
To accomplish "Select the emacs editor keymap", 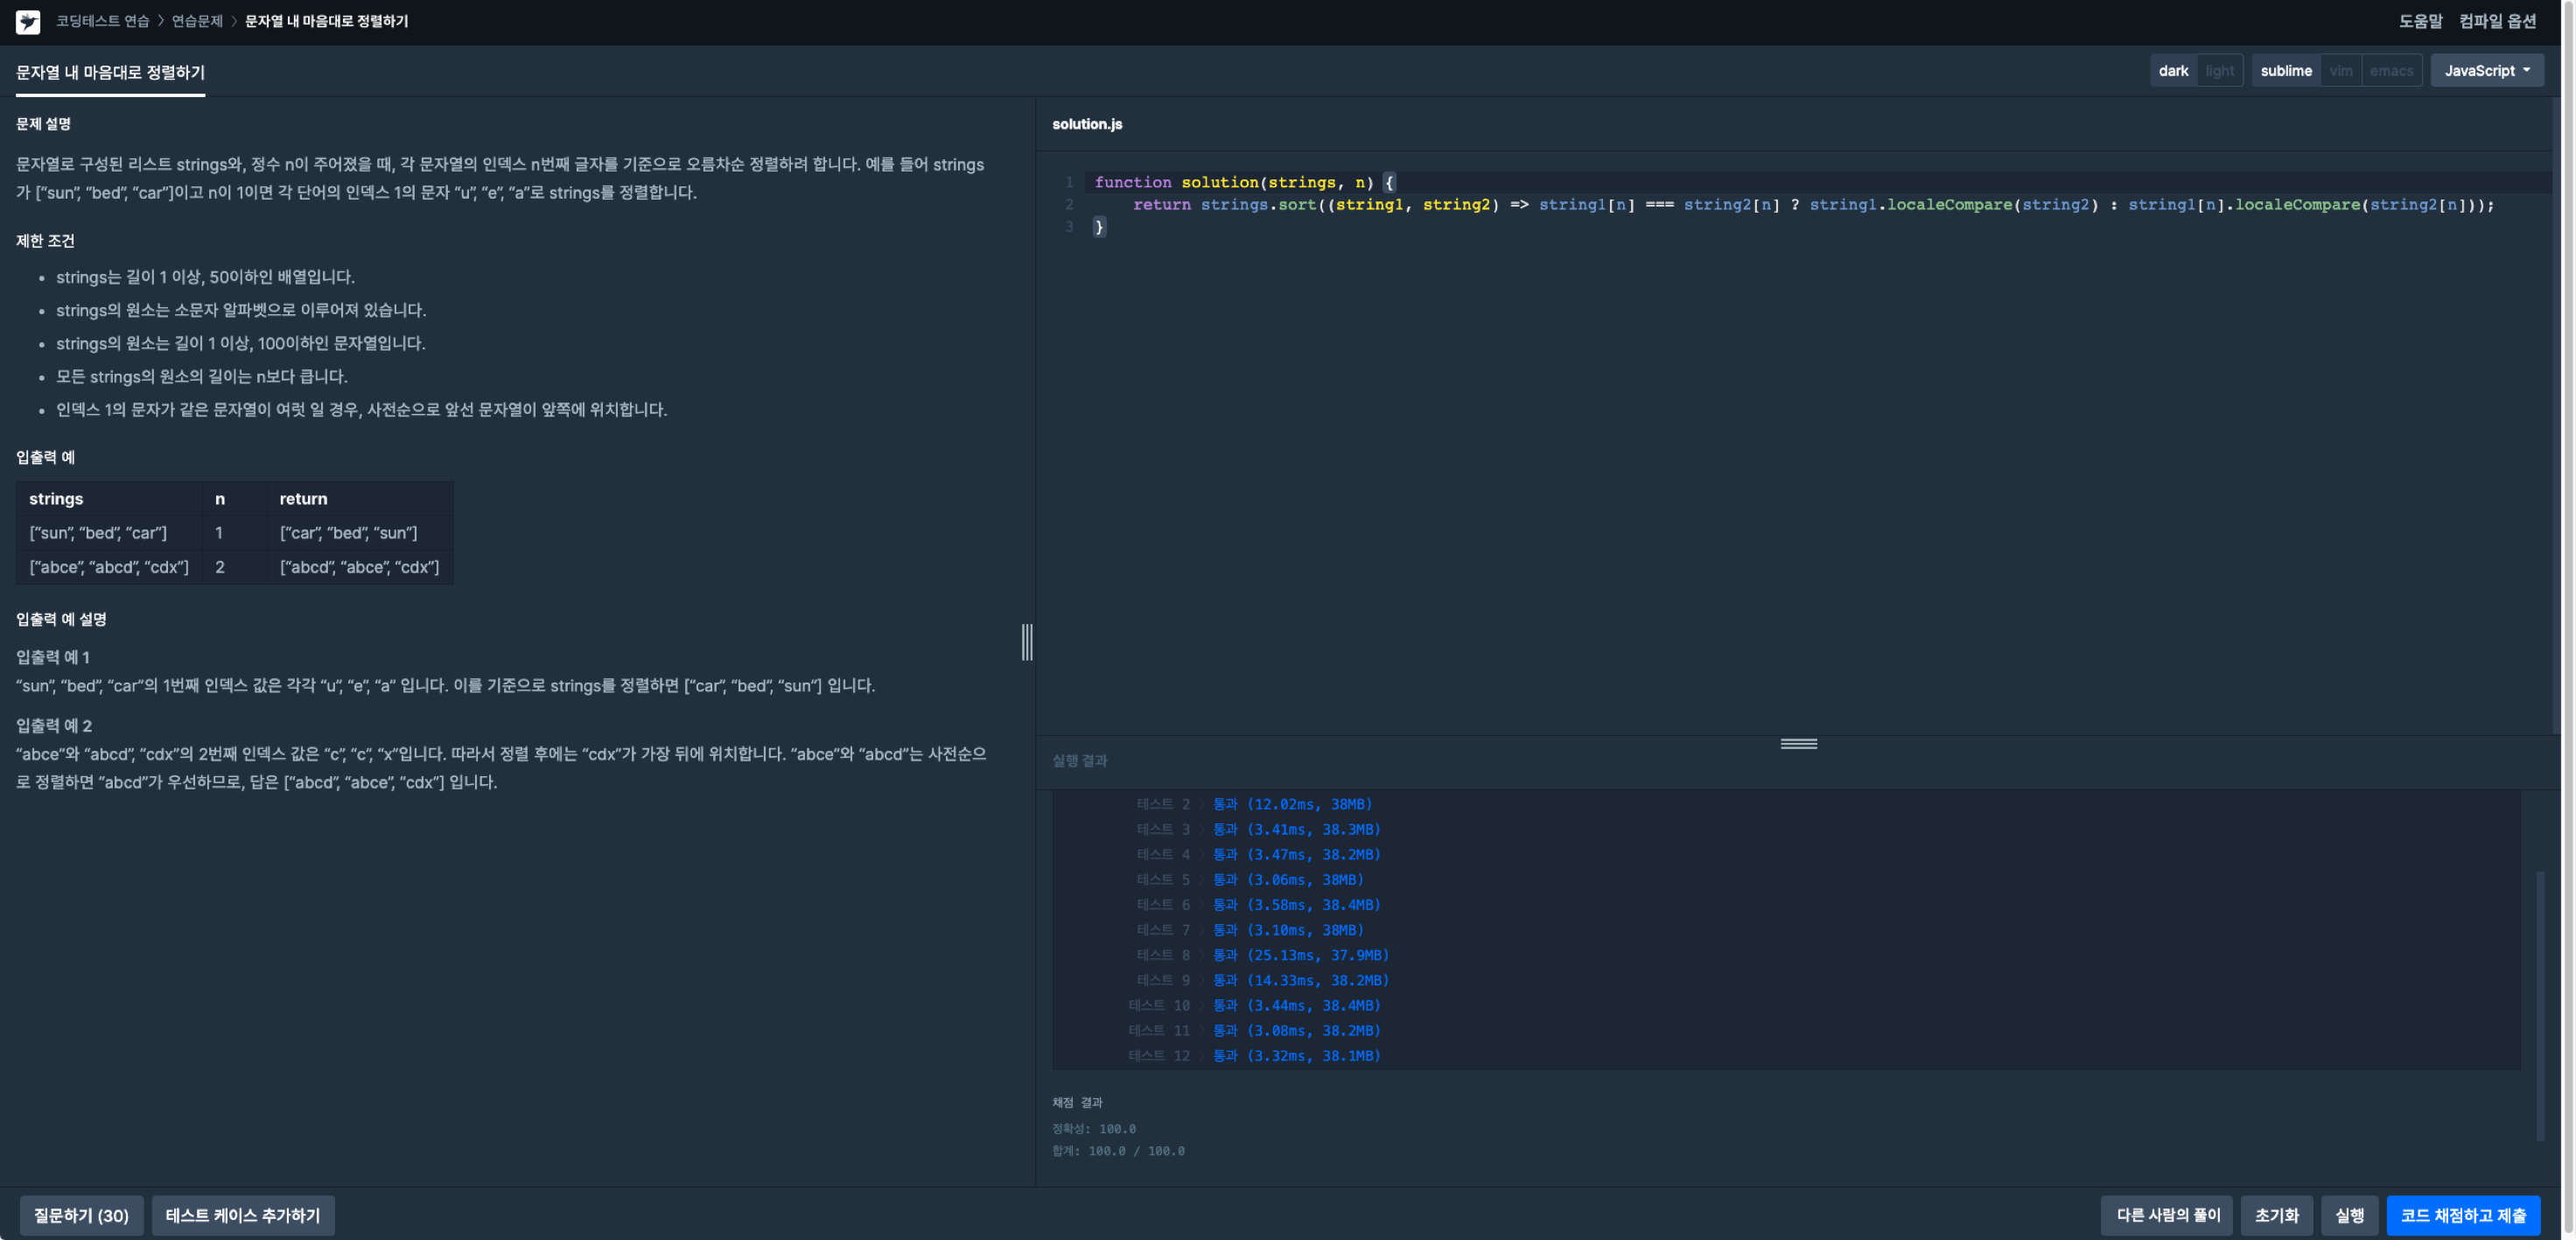I will (x=2390, y=71).
